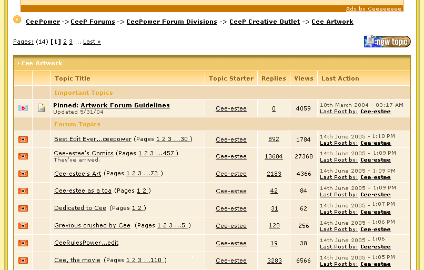View the 13684 replies posters list
This screenshot has height=270, width=424.
[x=274, y=156]
